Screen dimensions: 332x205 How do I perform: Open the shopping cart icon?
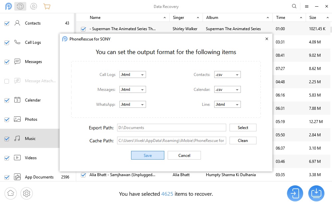[47, 7]
